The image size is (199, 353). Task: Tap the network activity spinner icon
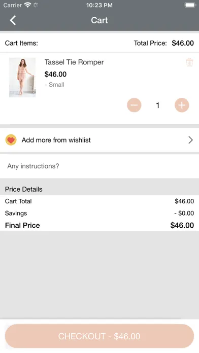point(36,5)
